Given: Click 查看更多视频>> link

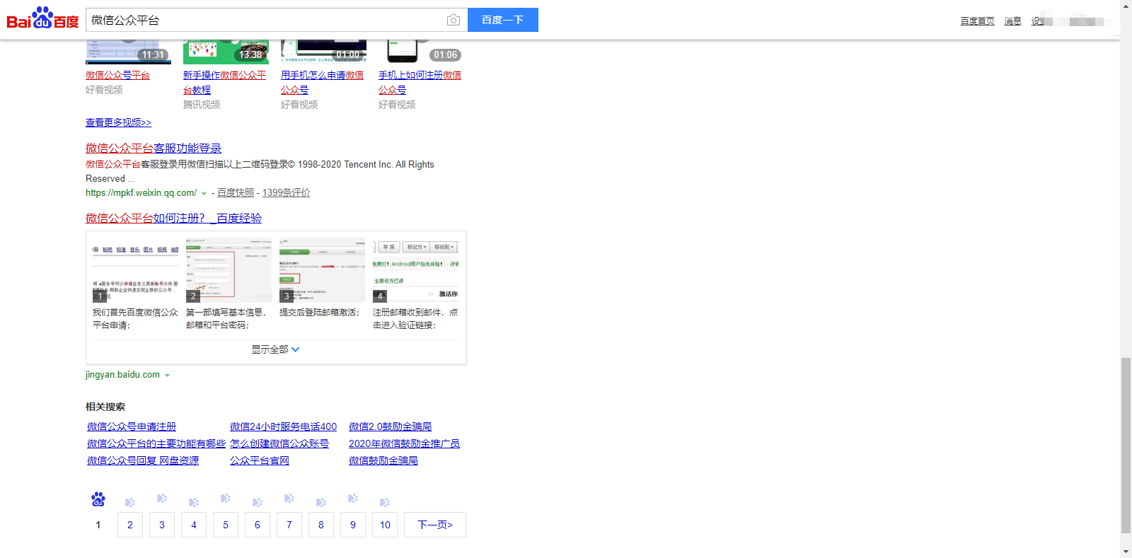Looking at the screenshot, I should [x=118, y=122].
